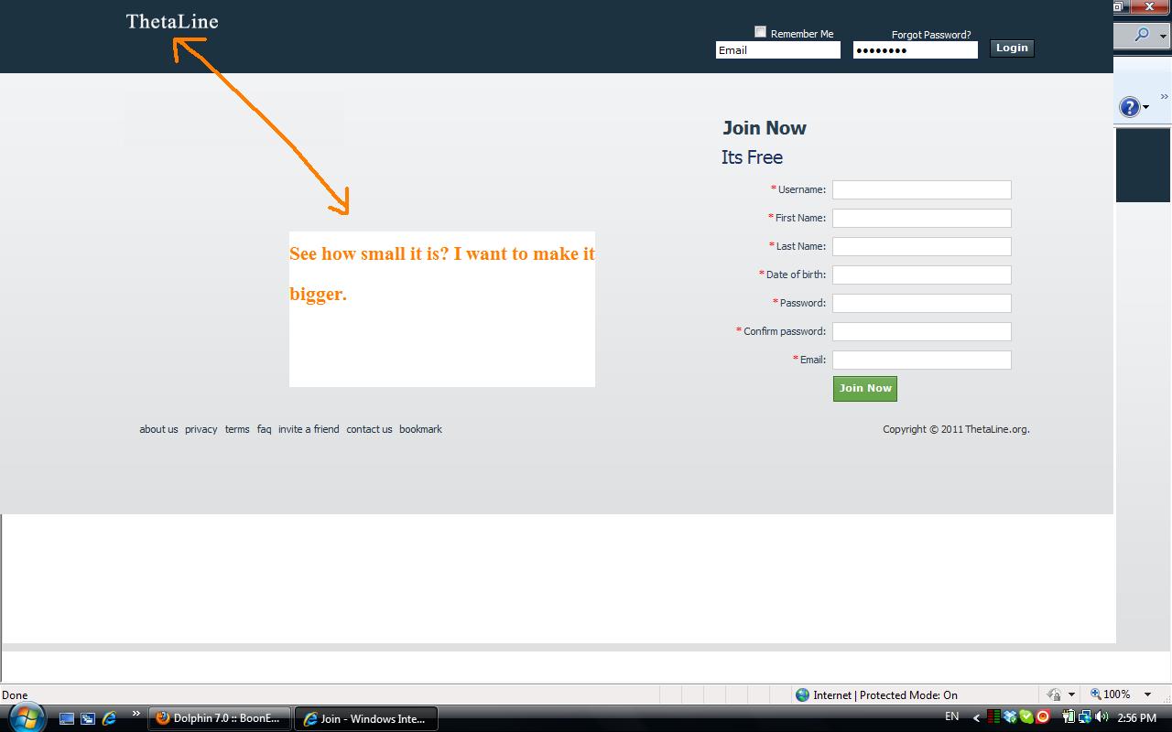
Task: Submit the green Join Now button
Action: pyautogui.click(x=865, y=389)
